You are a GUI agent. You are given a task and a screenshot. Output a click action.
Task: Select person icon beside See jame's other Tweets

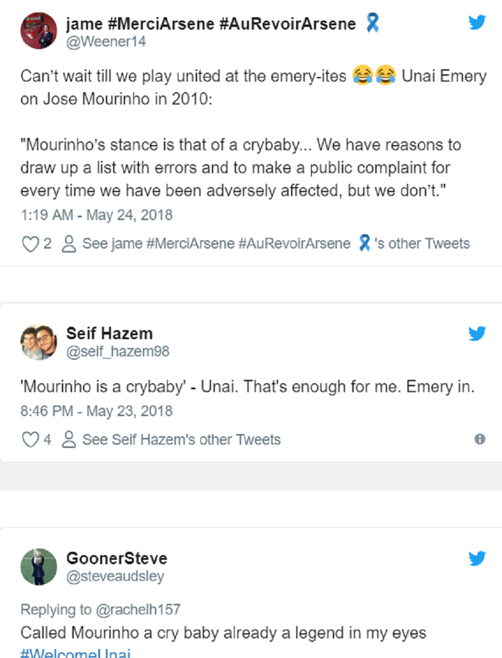pos(69,244)
